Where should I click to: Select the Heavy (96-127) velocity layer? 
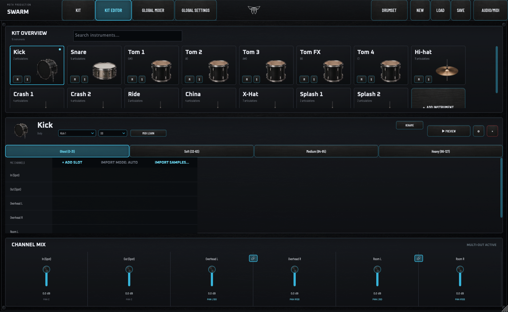point(441,151)
